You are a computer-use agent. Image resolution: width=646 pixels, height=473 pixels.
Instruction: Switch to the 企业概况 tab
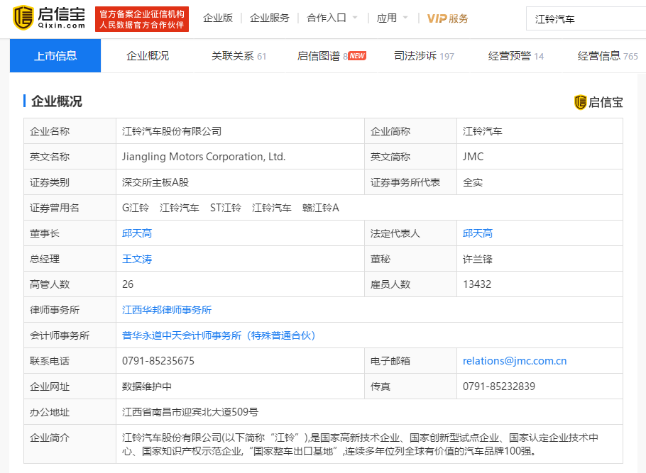pyautogui.click(x=148, y=55)
